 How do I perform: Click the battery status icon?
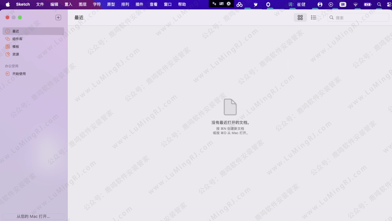(x=368, y=4)
